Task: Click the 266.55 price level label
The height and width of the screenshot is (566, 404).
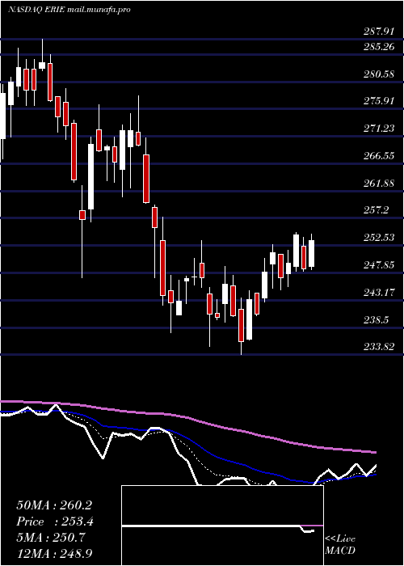Action: coord(379,156)
